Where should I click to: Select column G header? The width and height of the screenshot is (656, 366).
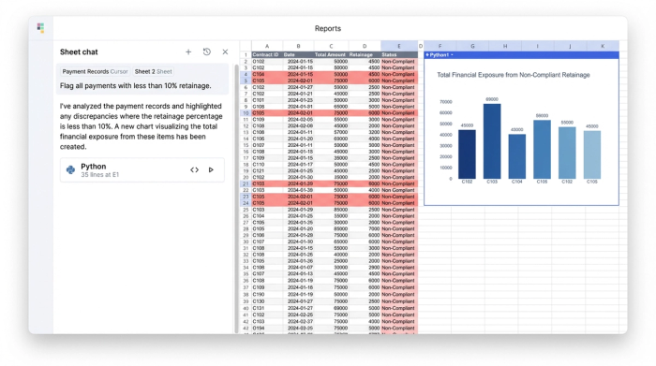472,46
